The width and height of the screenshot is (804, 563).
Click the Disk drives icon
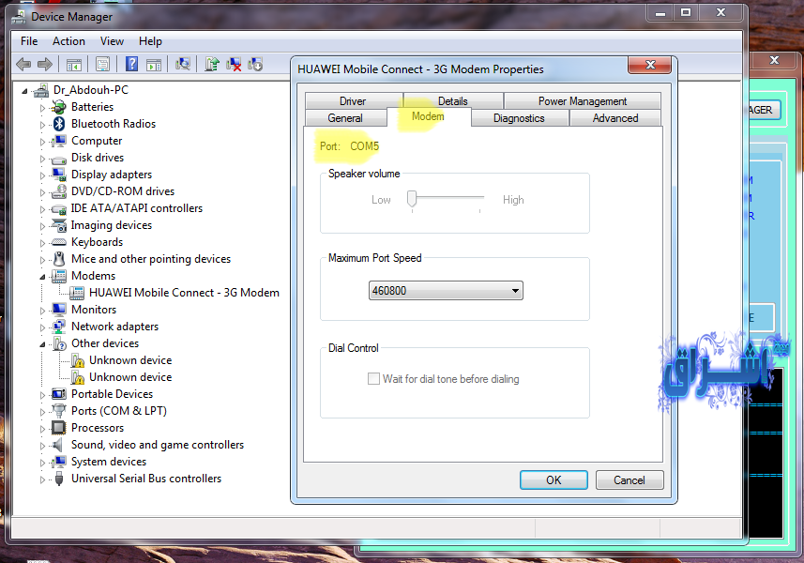coord(59,159)
